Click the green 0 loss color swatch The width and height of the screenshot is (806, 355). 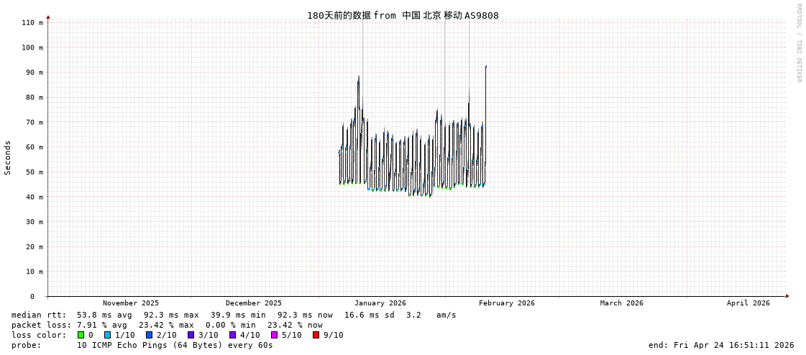[x=81, y=335]
